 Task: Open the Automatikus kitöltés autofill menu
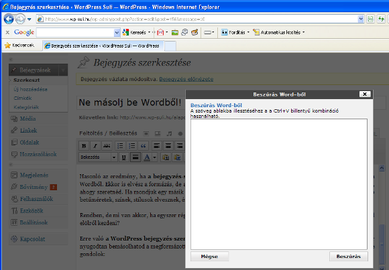(279, 32)
